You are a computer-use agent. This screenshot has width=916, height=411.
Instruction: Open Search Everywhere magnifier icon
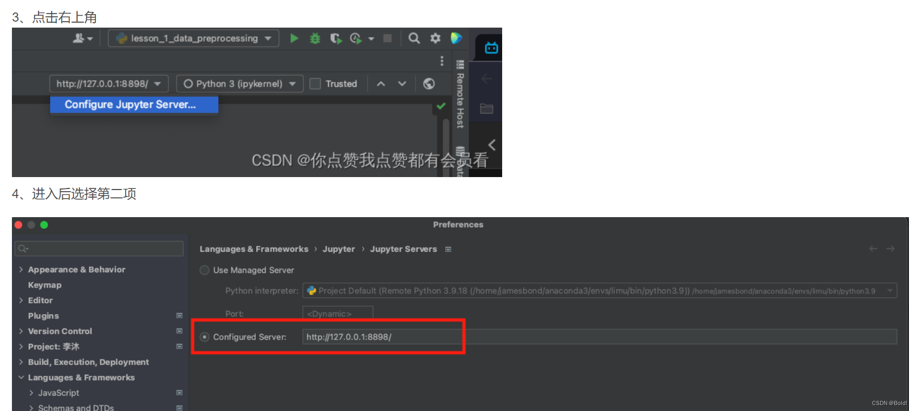[x=414, y=38]
